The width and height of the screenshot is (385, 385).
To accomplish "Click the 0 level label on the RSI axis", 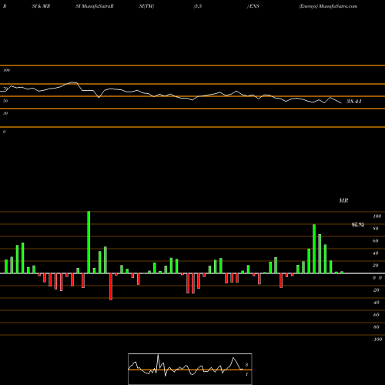I will click(4, 132).
